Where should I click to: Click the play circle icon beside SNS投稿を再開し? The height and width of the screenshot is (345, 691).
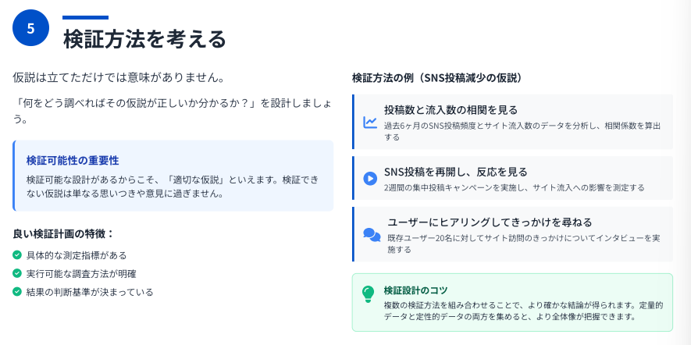[x=370, y=178]
